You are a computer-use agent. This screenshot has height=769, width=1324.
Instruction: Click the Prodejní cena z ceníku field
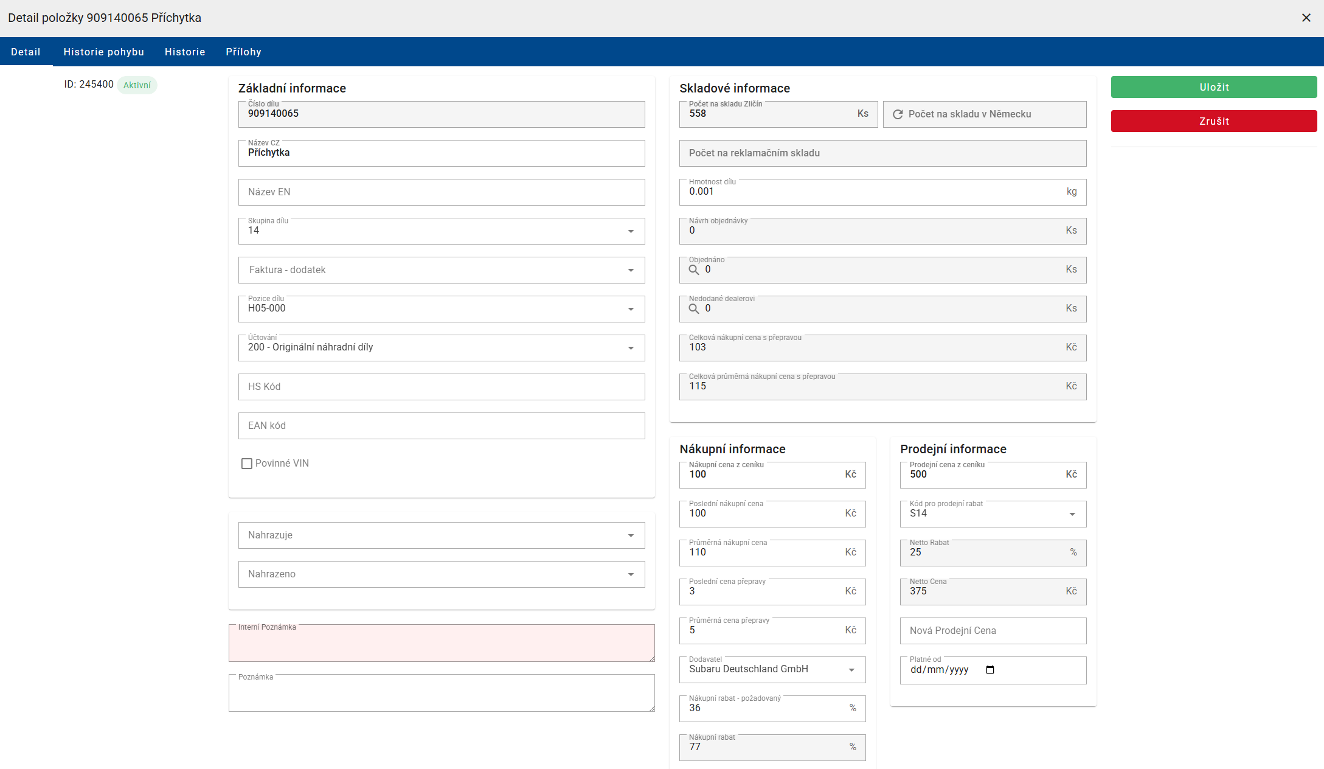tap(993, 475)
